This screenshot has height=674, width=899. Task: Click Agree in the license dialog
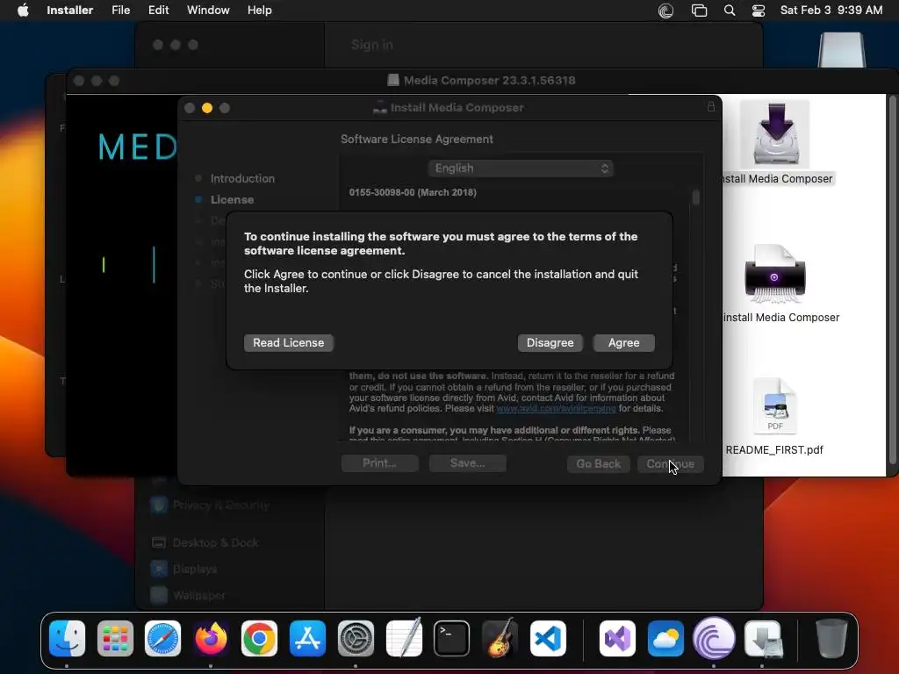[x=623, y=343]
